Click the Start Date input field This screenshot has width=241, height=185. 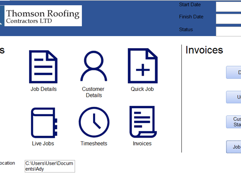229,6
